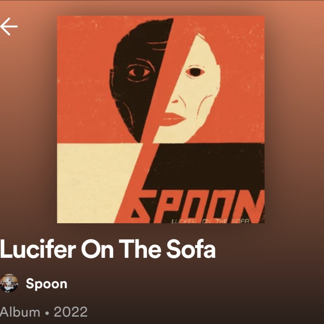Click the "Album • 2022" info line

[x=44, y=312]
